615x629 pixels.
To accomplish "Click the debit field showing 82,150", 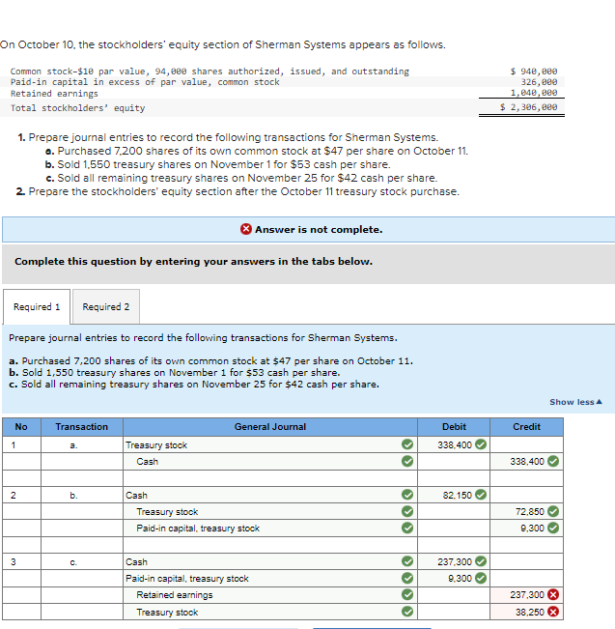I will [454, 495].
